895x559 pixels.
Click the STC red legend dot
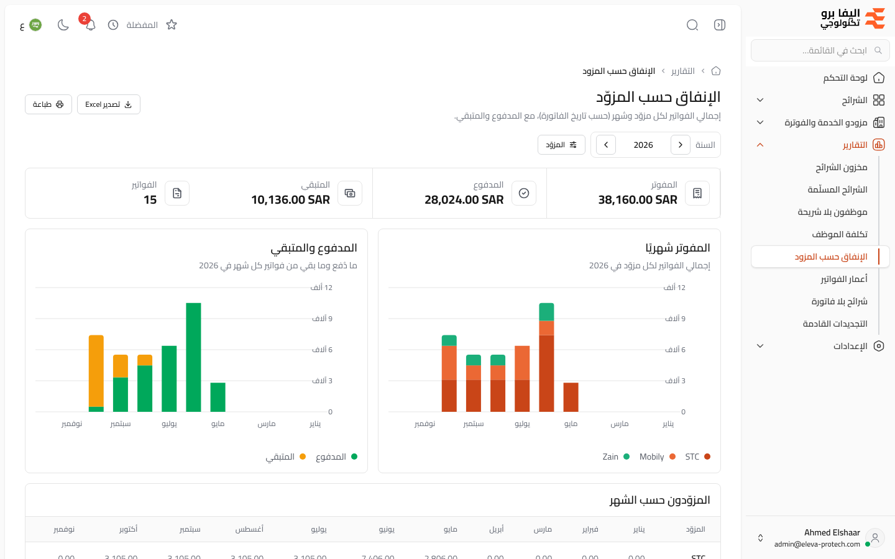pos(707,457)
